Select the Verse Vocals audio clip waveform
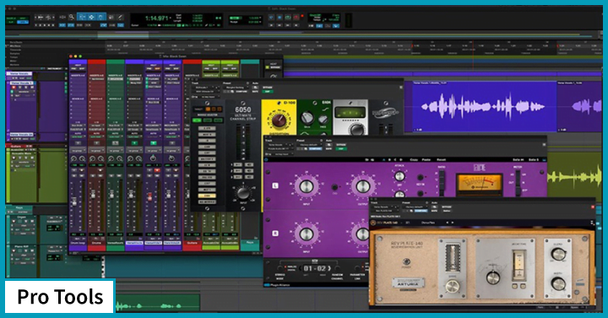 pos(484,106)
